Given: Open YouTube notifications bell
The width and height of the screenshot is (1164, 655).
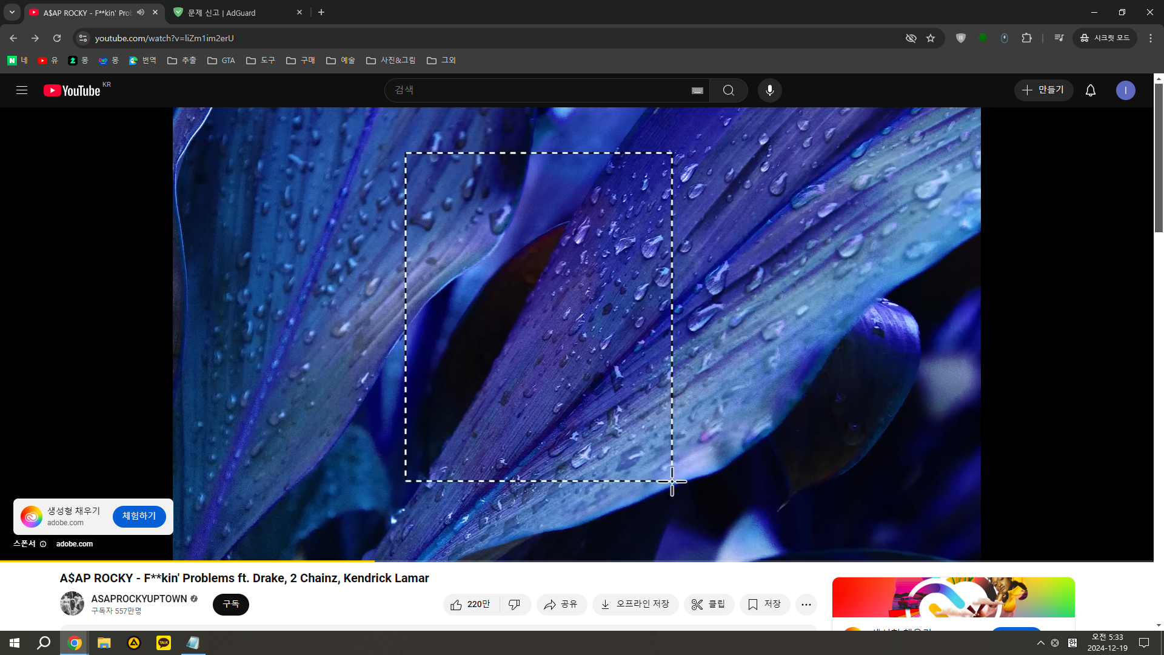Looking at the screenshot, I should click(1091, 90).
